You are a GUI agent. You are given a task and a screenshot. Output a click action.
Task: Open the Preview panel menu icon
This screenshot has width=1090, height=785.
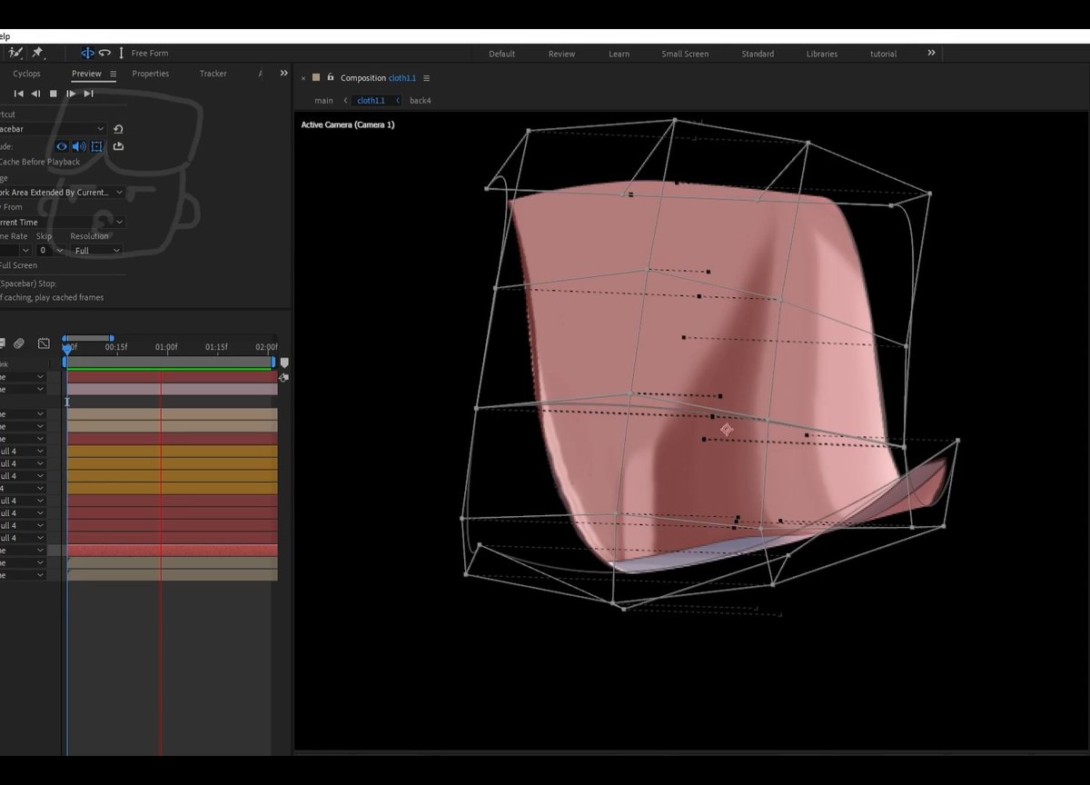coord(114,75)
